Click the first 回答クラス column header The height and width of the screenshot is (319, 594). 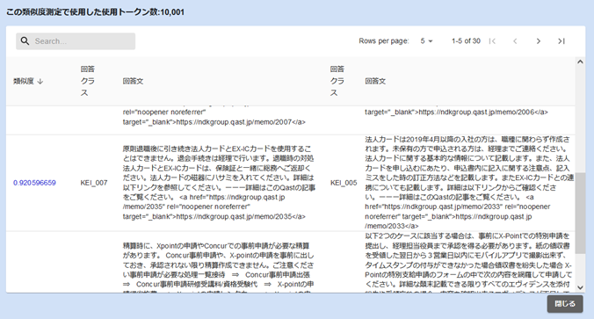(88, 81)
